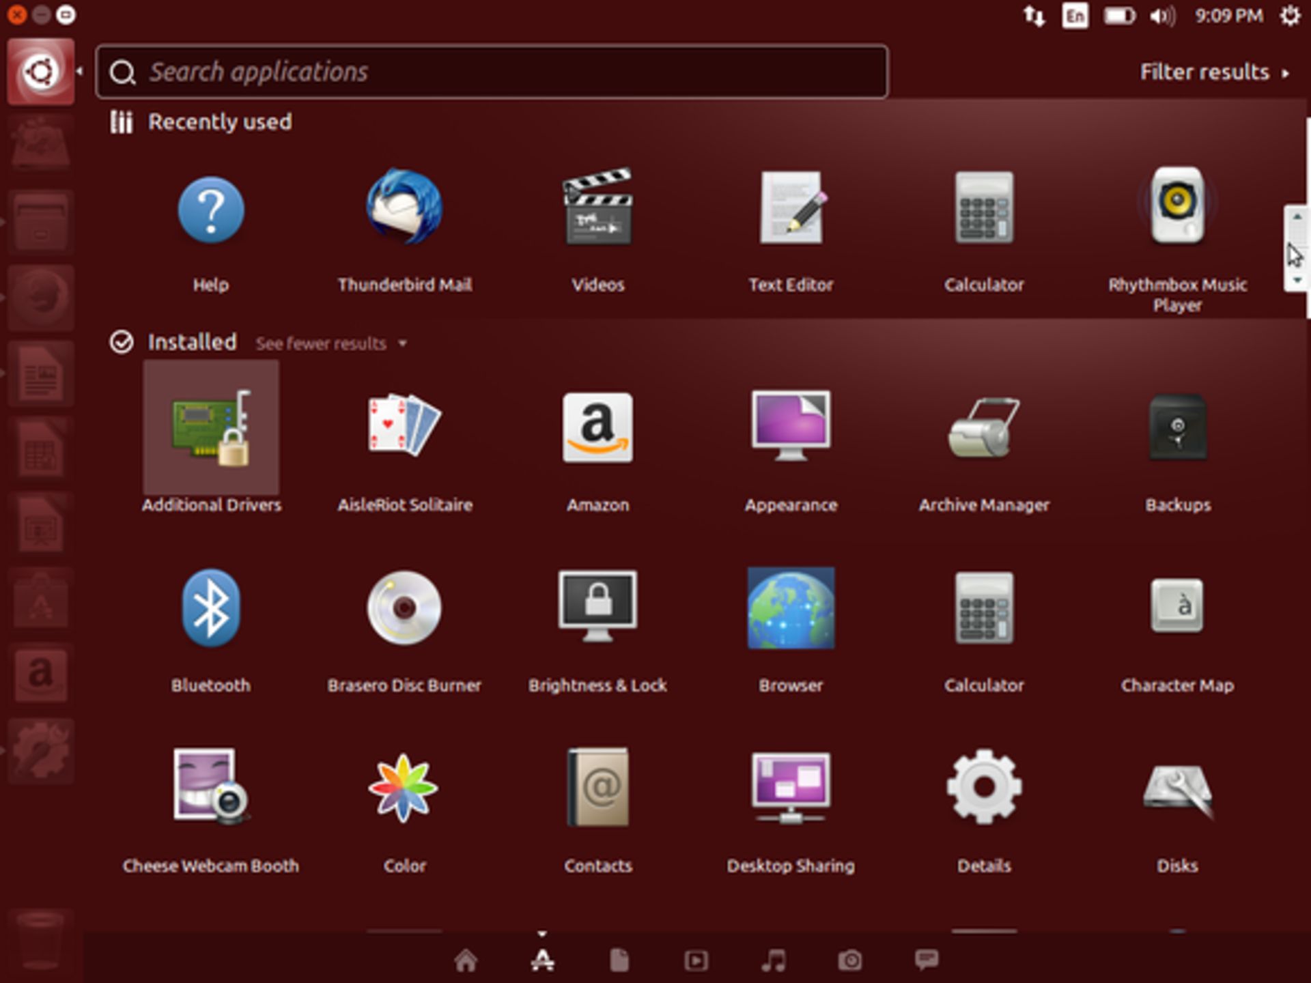Switch to the Video lens
The height and width of the screenshot is (983, 1311).
tap(696, 961)
